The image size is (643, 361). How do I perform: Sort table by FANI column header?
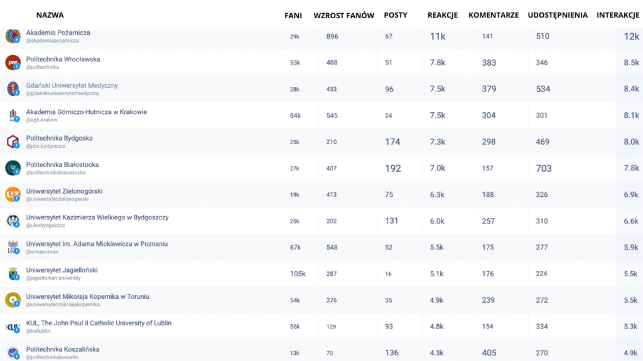point(293,16)
